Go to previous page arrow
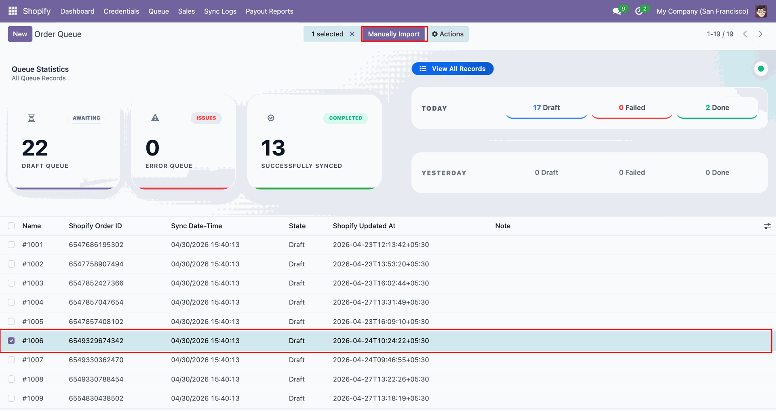Screen dimensions: 776x411 click(745, 34)
